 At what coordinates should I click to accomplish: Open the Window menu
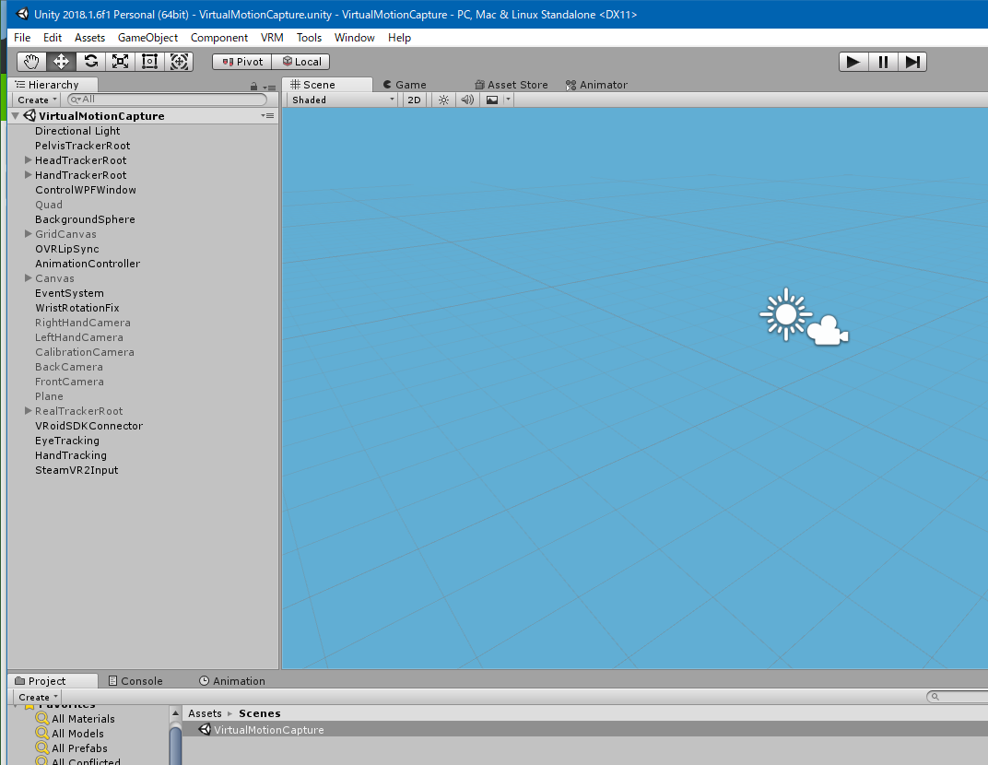point(355,38)
